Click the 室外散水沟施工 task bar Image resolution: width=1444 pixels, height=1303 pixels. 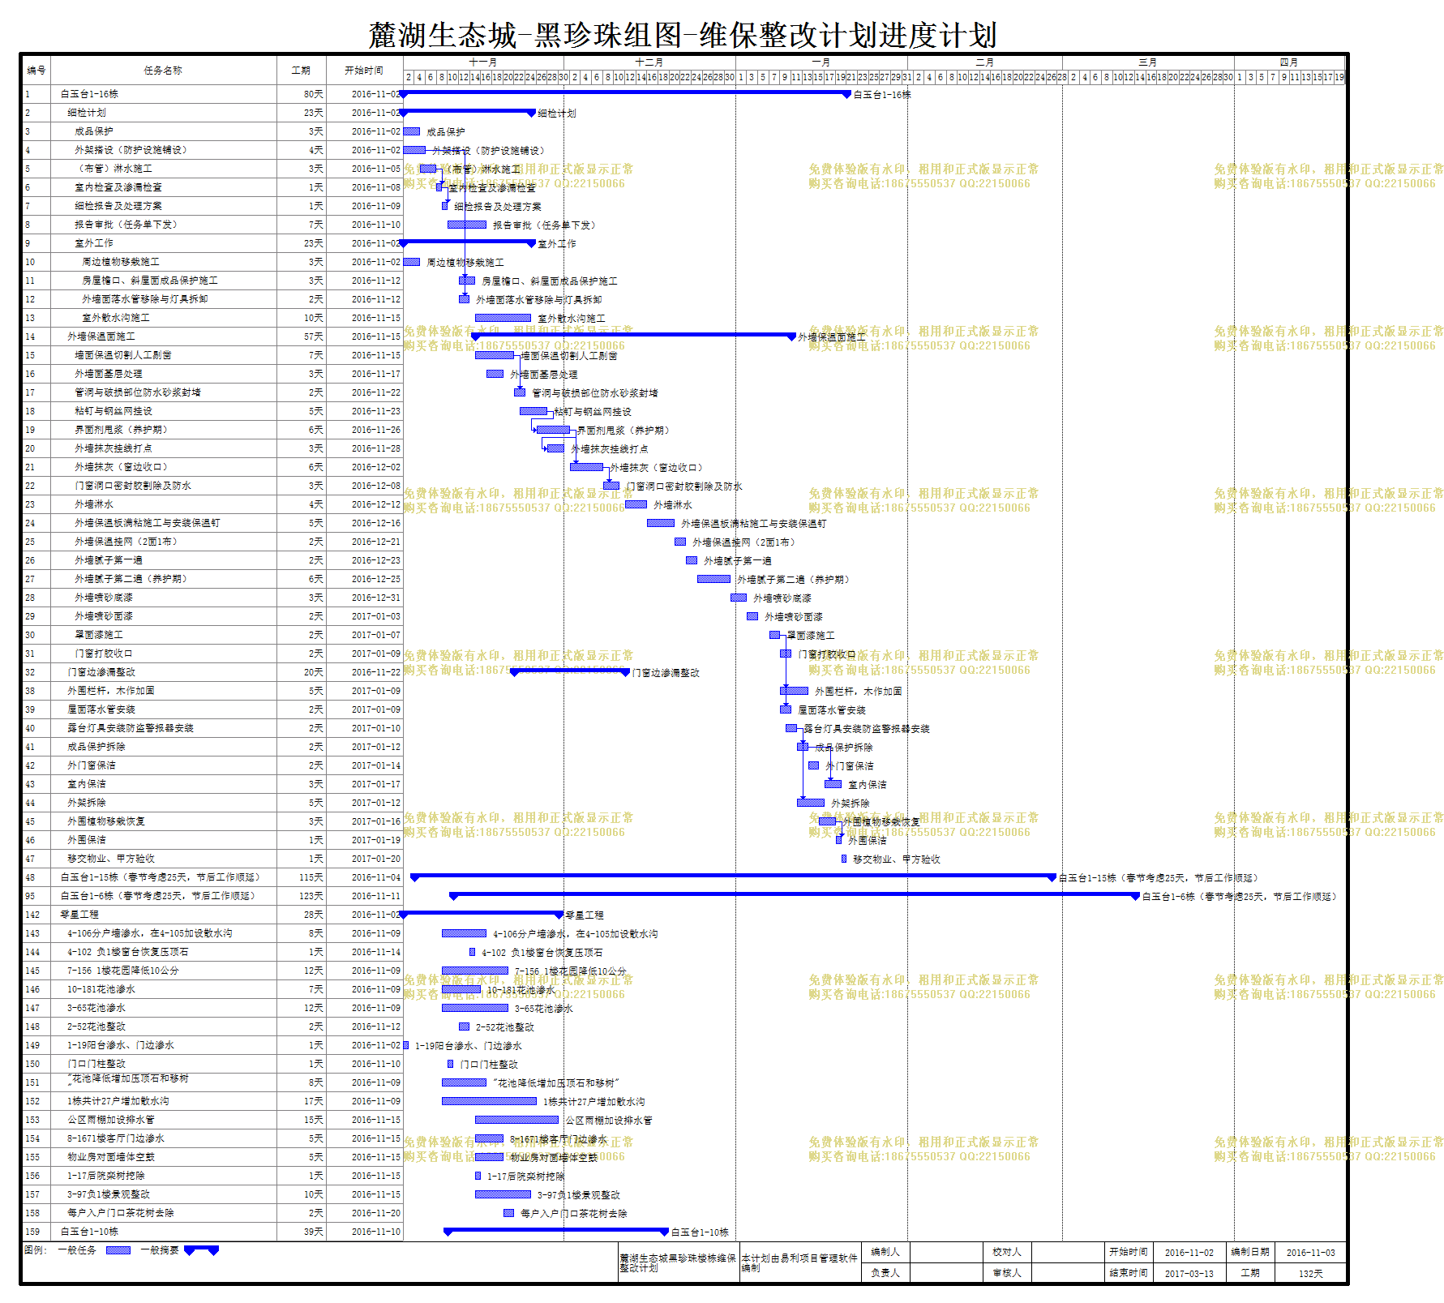click(x=503, y=318)
